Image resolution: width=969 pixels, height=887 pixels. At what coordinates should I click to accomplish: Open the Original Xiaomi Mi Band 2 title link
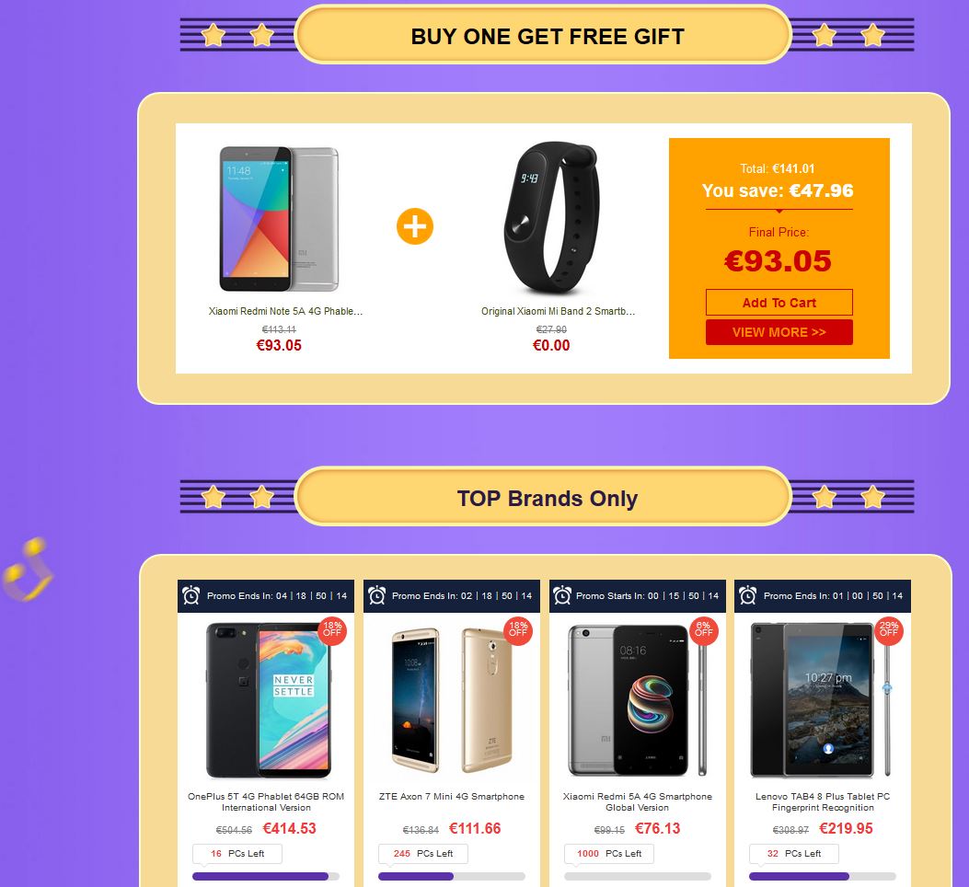(x=558, y=311)
